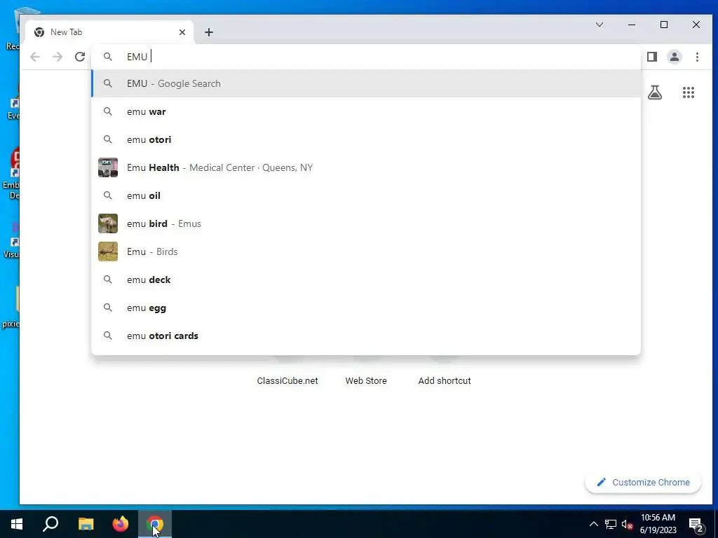Open the network status tray icon
718x538 pixels.
611,524
